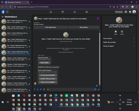Viewport: 139px width, 111px height.
Task: Open the Facebook menu grid icon
Action: tap(126, 12)
